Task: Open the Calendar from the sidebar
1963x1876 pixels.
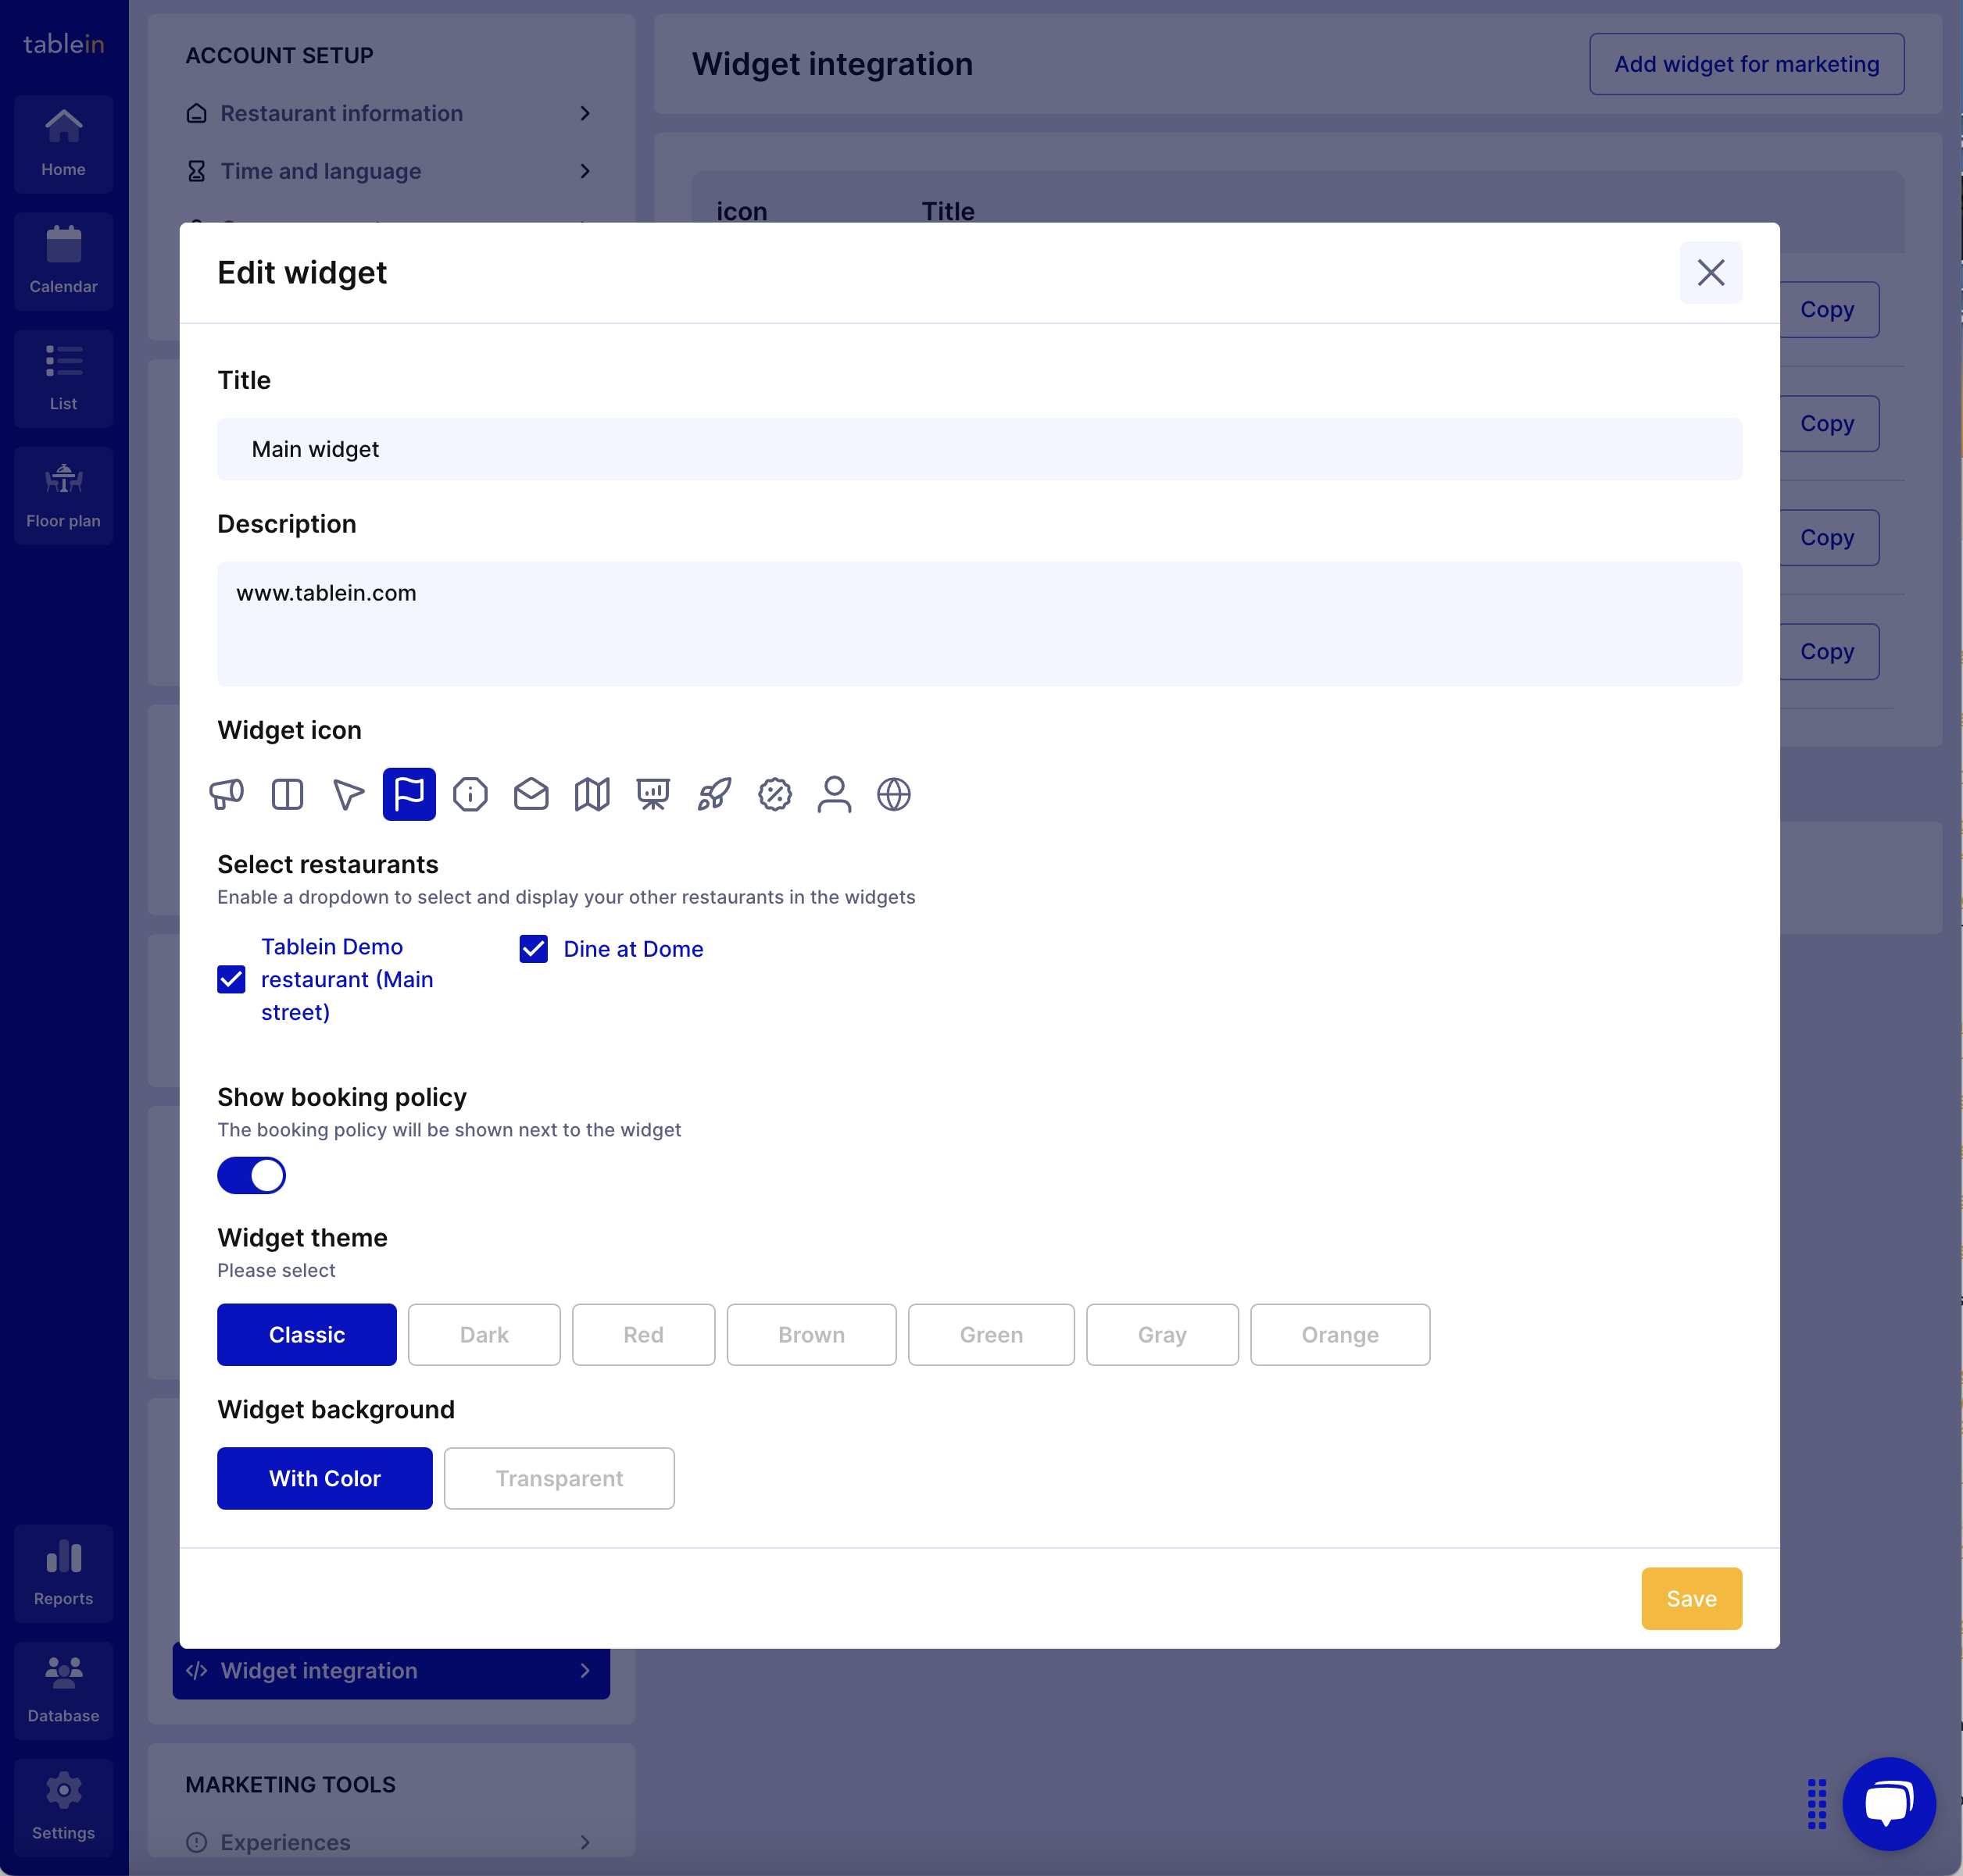Action: [x=63, y=260]
